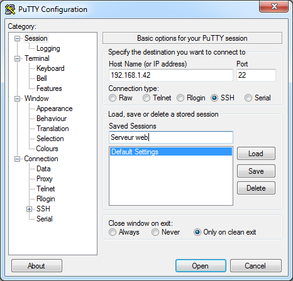Select Default Settings in the sessions list
The height and width of the screenshot is (281, 293).
171,152
